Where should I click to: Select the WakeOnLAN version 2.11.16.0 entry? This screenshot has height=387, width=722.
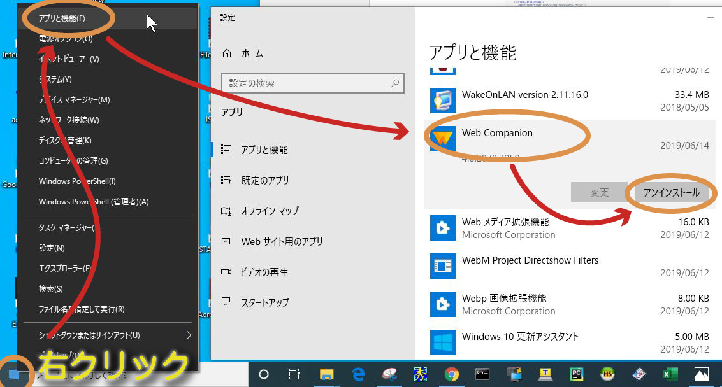point(525,95)
